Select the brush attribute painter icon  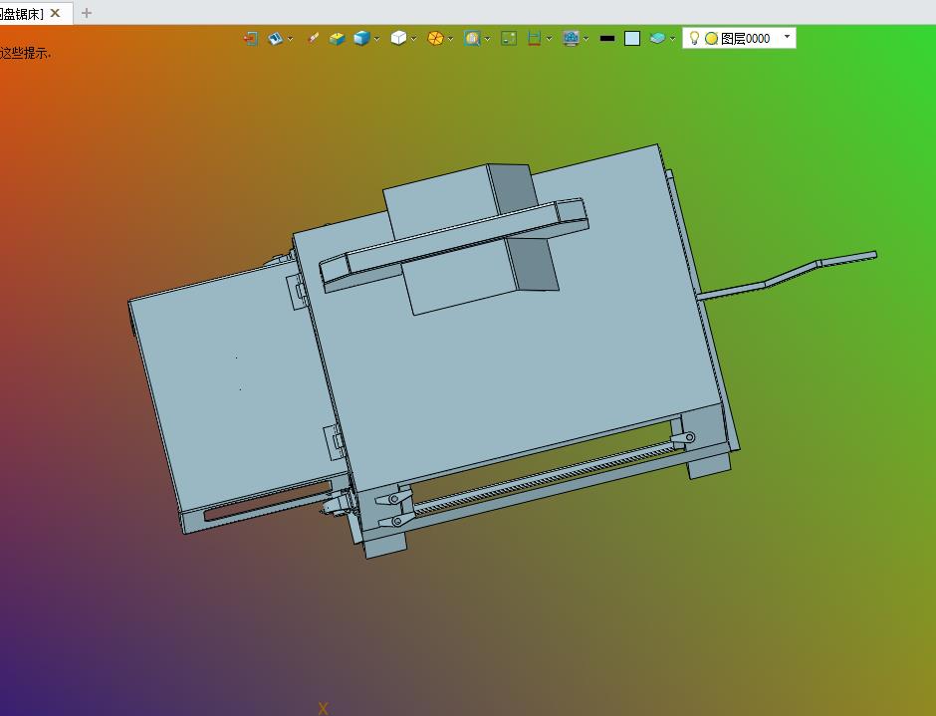(313, 39)
